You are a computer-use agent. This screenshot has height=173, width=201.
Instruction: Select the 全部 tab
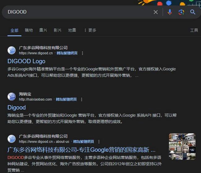click(x=14, y=31)
